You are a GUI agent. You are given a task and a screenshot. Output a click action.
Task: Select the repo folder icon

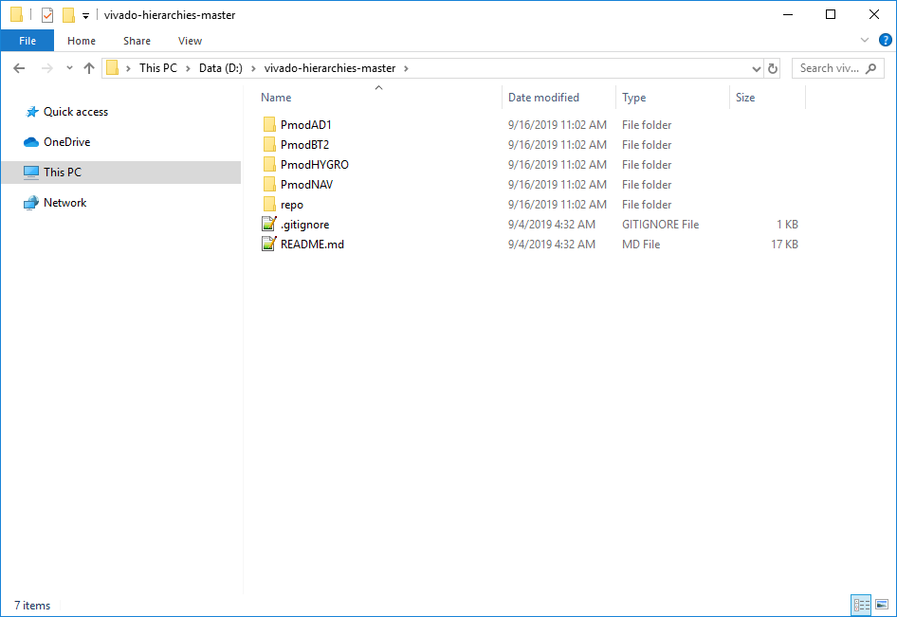(269, 204)
